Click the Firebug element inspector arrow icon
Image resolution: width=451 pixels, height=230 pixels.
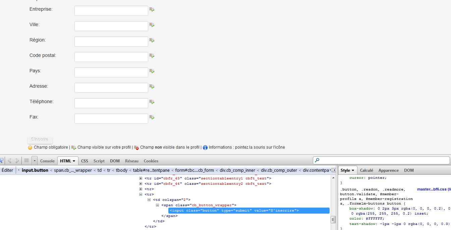click(1, 161)
